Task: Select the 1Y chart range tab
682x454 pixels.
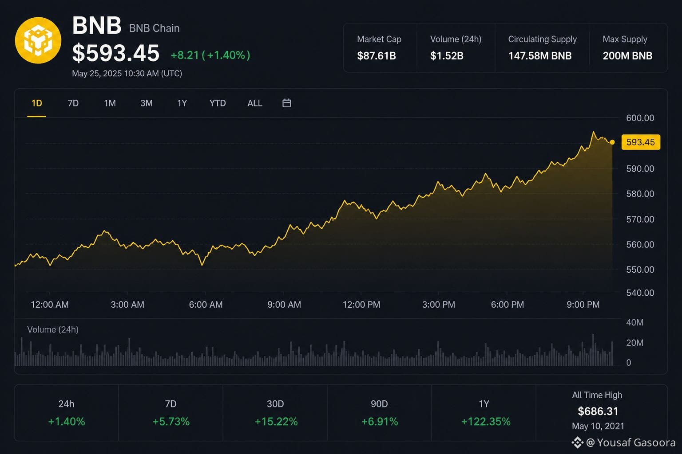Action: click(x=182, y=103)
